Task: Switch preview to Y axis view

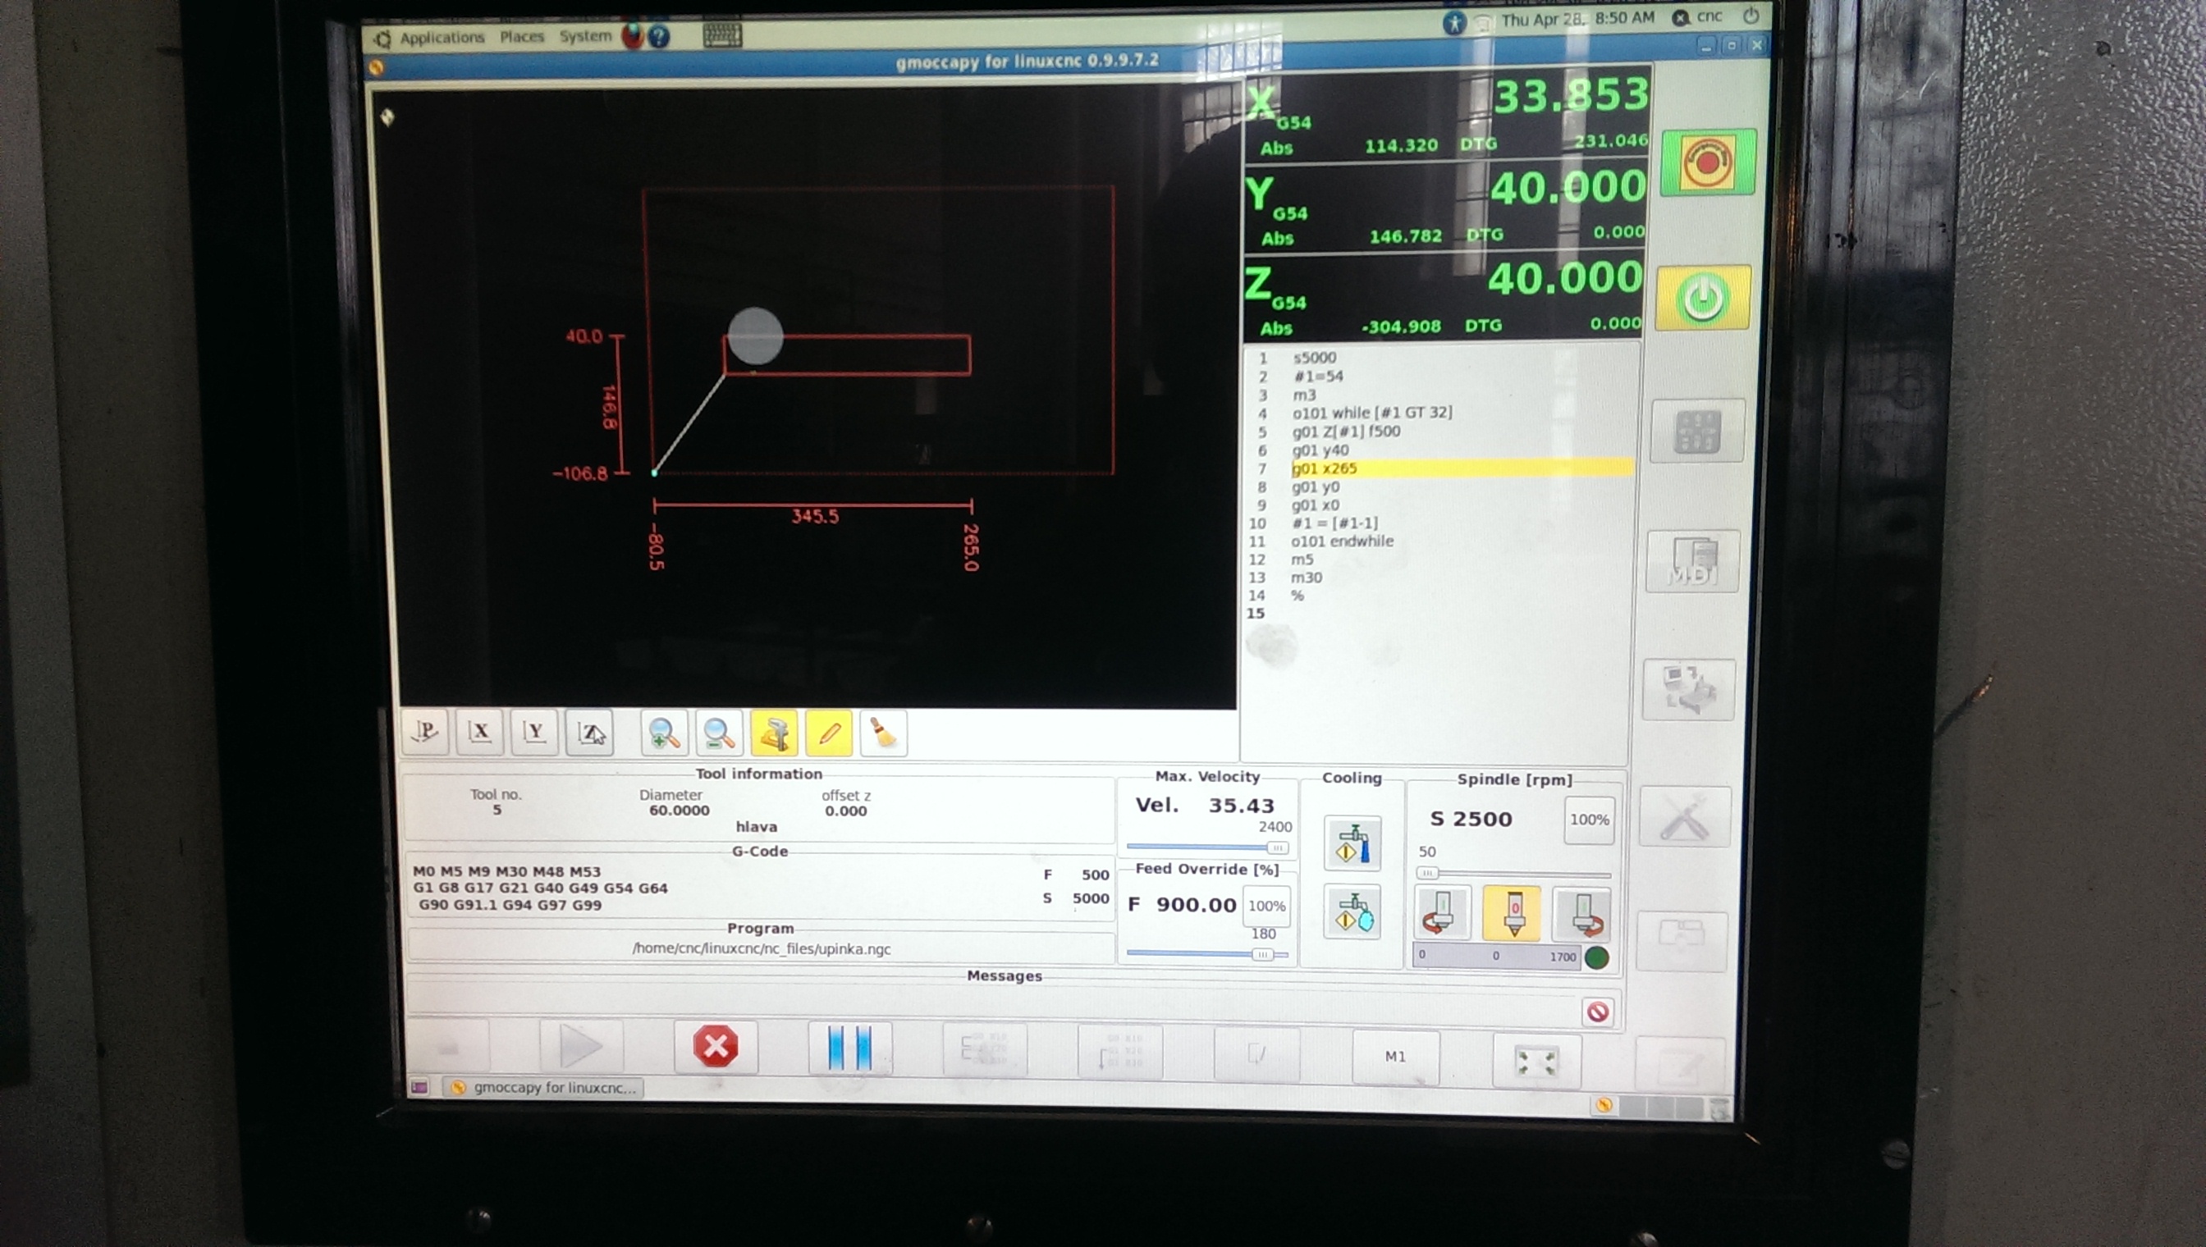Action: (x=534, y=733)
